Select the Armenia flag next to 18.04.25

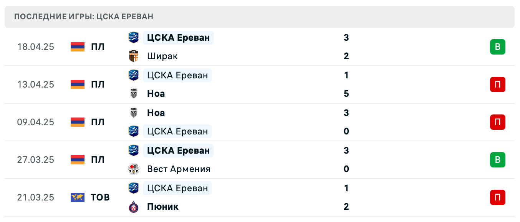pos(78,47)
